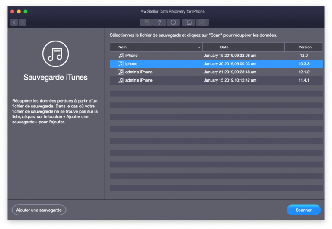Select the iPhone backup name in first row

coord(131,56)
